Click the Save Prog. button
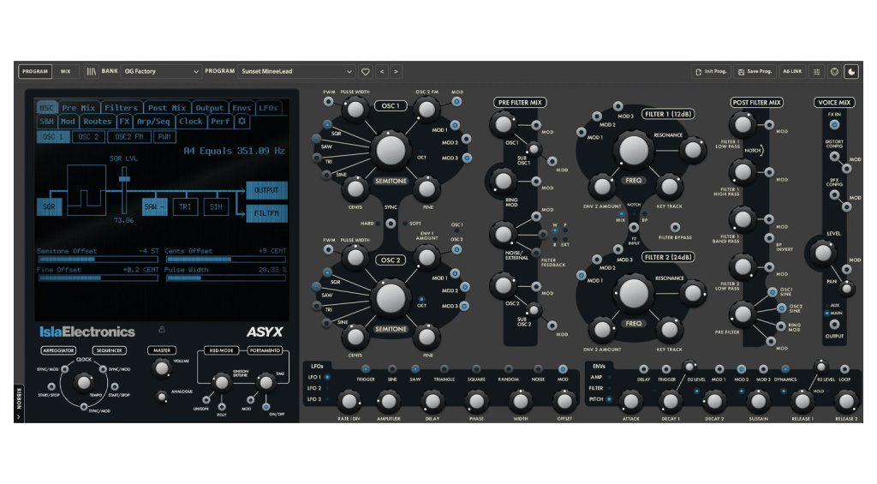Screen dimensions: 877x484 755,72
